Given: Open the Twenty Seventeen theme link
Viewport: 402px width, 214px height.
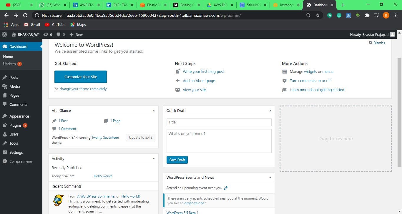Looking at the screenshot, I should [105, 137].
